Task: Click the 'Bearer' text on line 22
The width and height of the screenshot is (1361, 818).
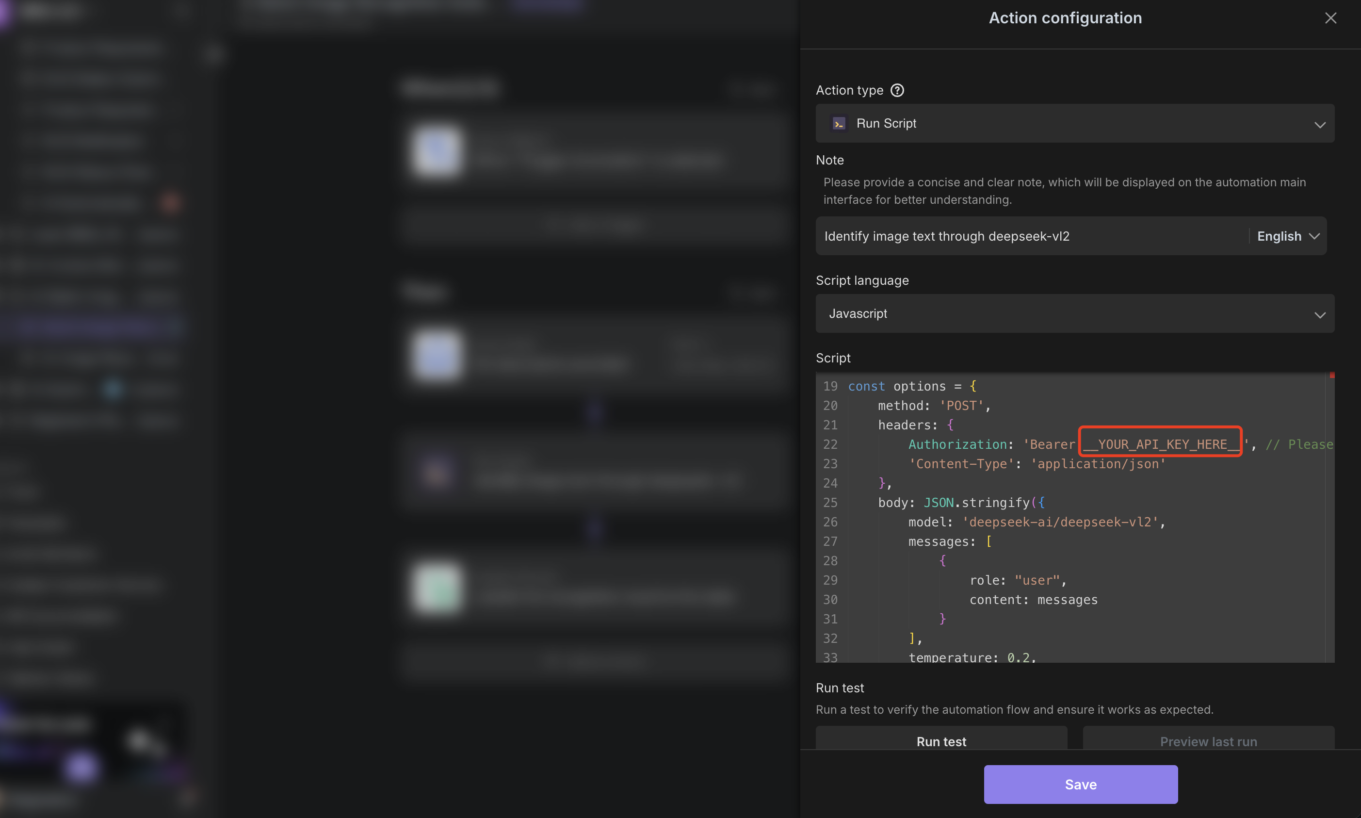Action: click(x=1049, y=444)
